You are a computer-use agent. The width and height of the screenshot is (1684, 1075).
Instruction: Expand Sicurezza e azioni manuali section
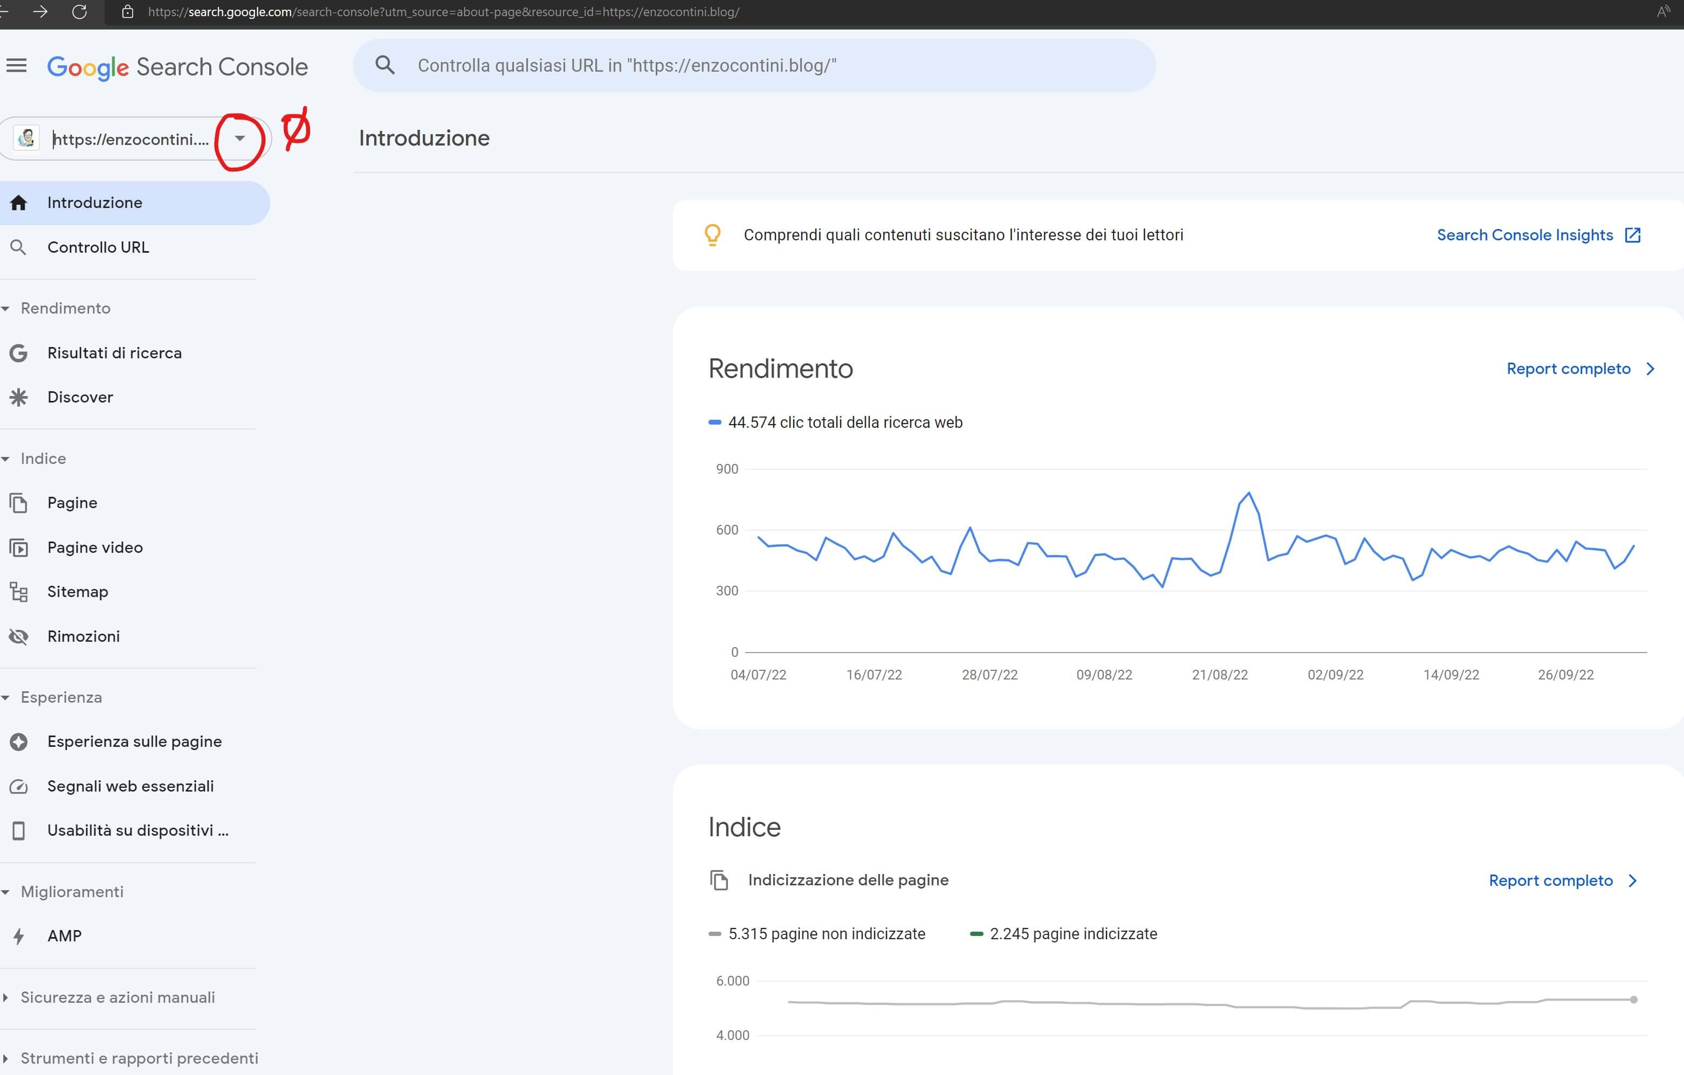click(x=5, y=997)
